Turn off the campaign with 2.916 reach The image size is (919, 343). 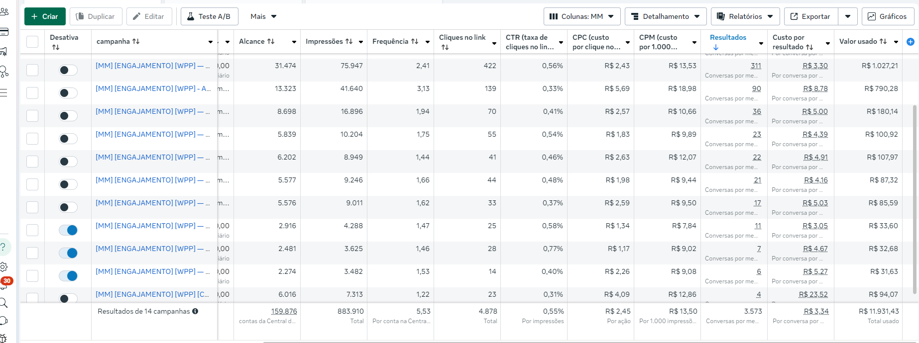[x=68, y=230]
